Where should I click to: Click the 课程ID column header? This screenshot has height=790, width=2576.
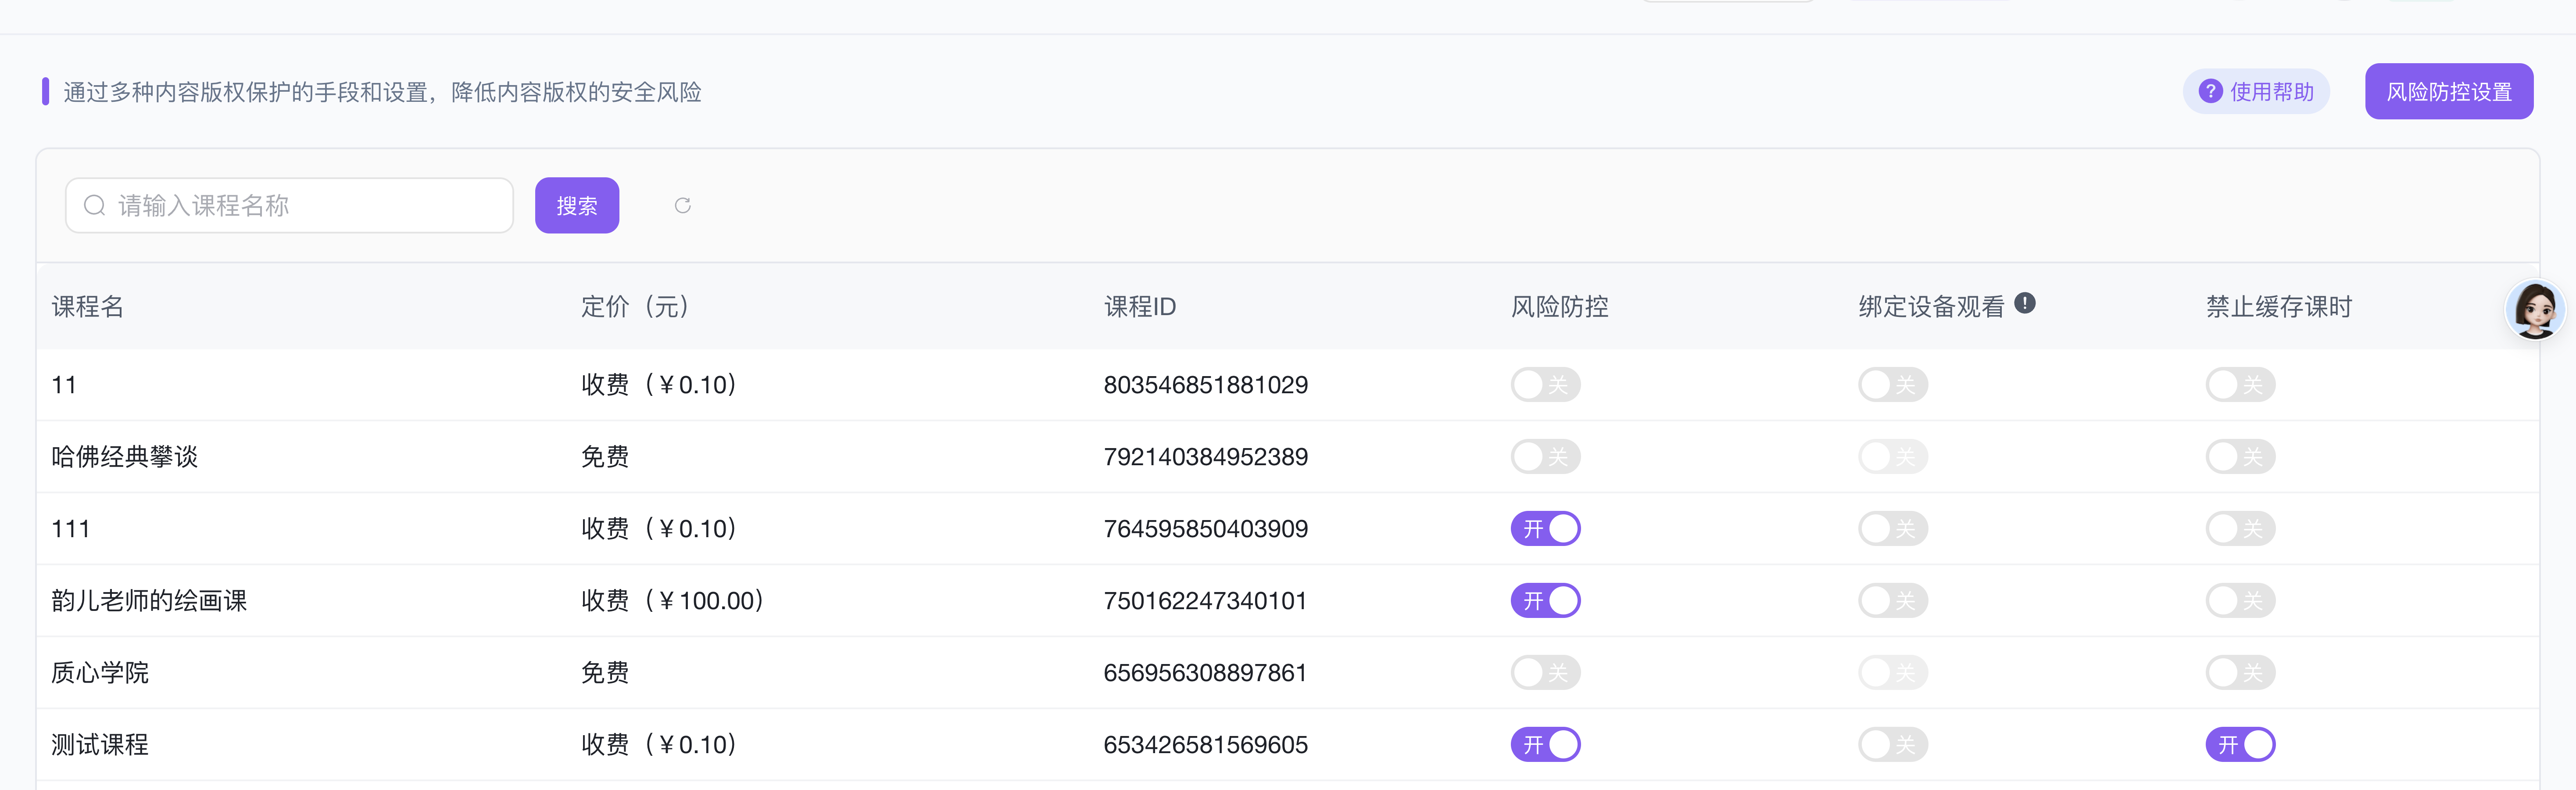[1140, 307]
